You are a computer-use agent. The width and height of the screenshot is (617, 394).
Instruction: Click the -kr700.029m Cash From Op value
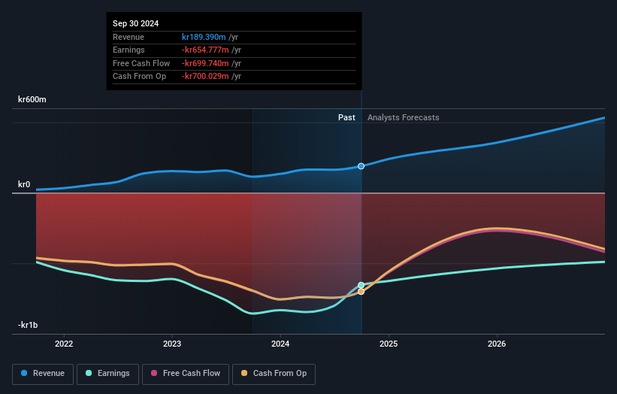205,77
